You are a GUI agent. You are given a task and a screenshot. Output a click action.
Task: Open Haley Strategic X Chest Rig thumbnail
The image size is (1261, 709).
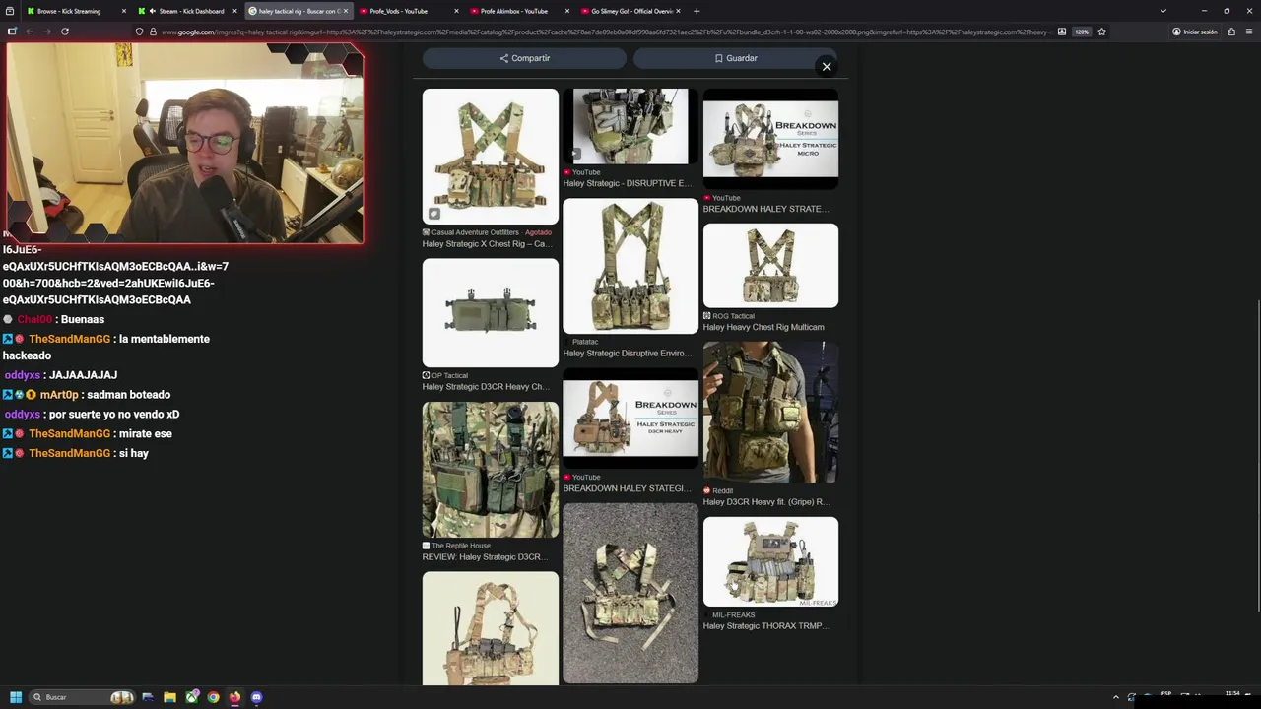(490, 156)
